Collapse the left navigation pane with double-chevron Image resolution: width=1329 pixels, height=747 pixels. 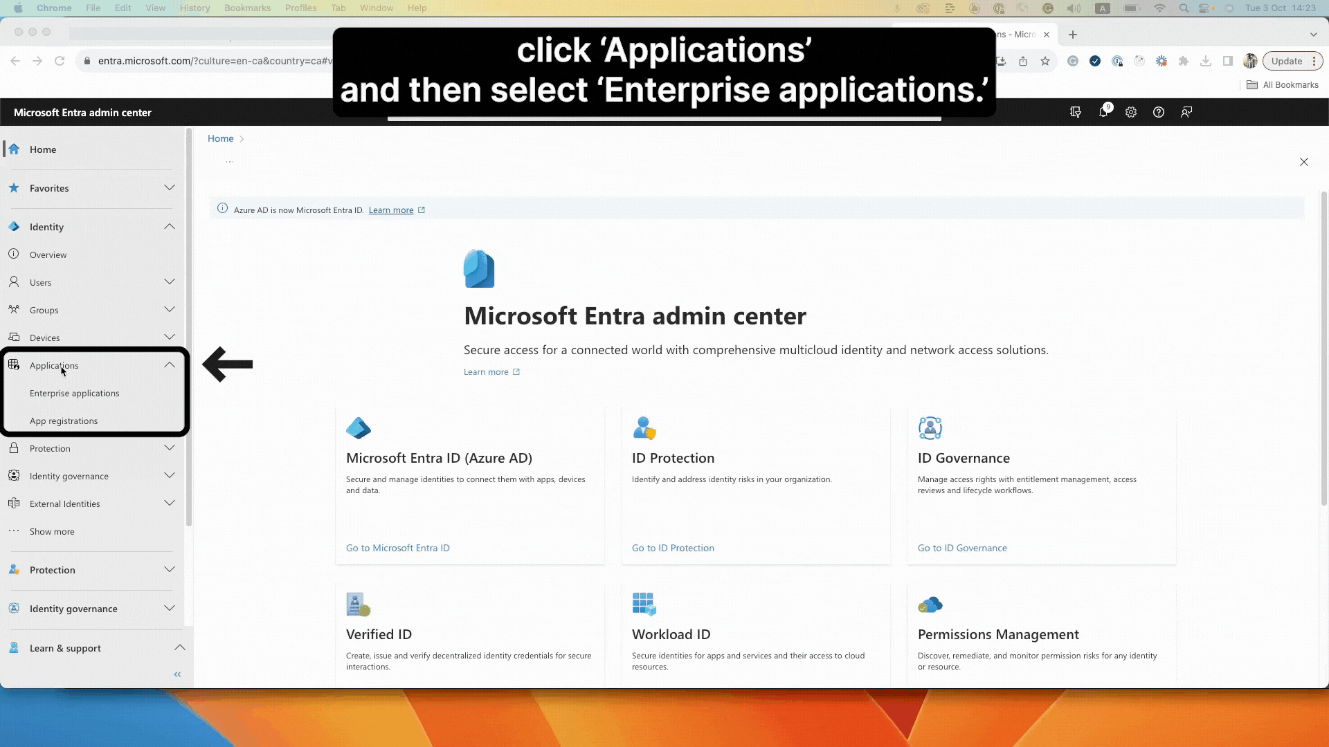177,674
